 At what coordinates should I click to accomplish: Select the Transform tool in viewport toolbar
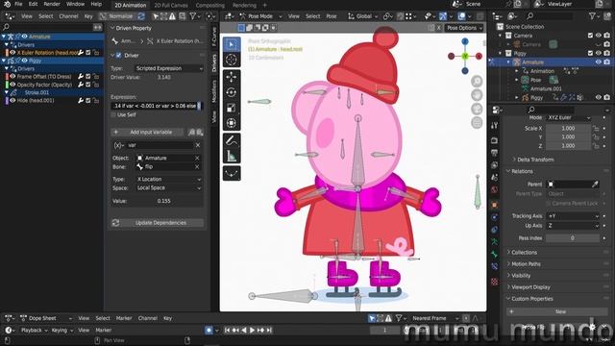click(232, 123)
